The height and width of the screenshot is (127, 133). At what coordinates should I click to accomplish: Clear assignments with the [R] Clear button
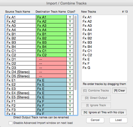point(119,91)
